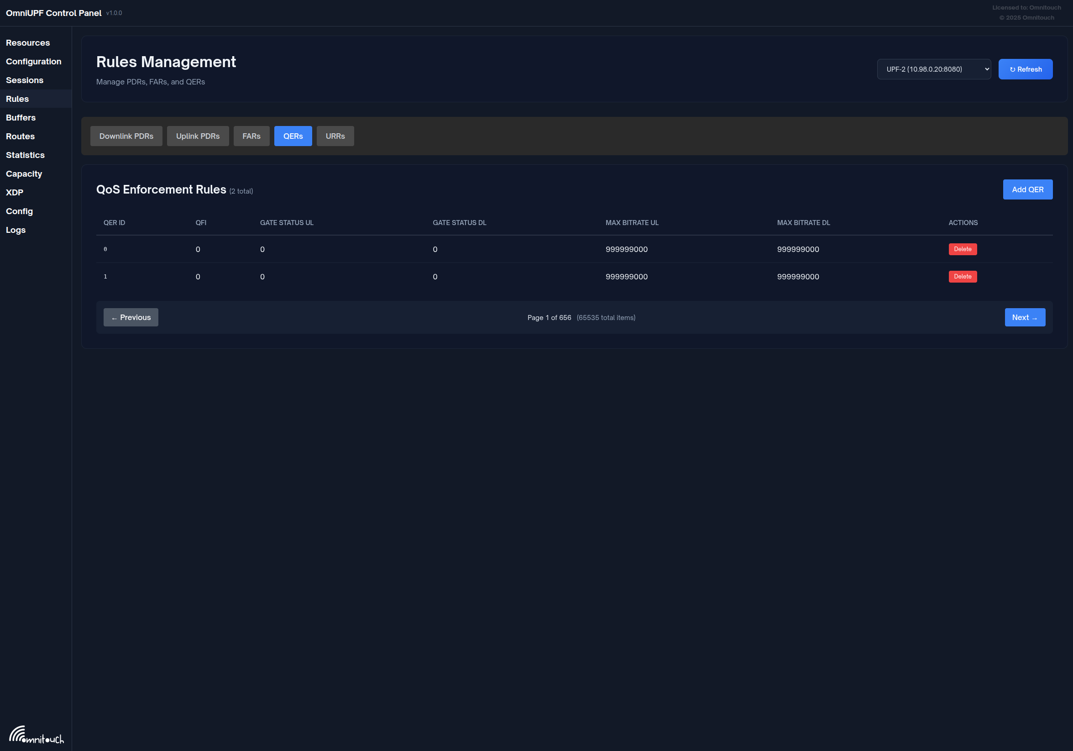Click the OmniUPF Control Panel title
1073x751 pixels.
(54, 13)
